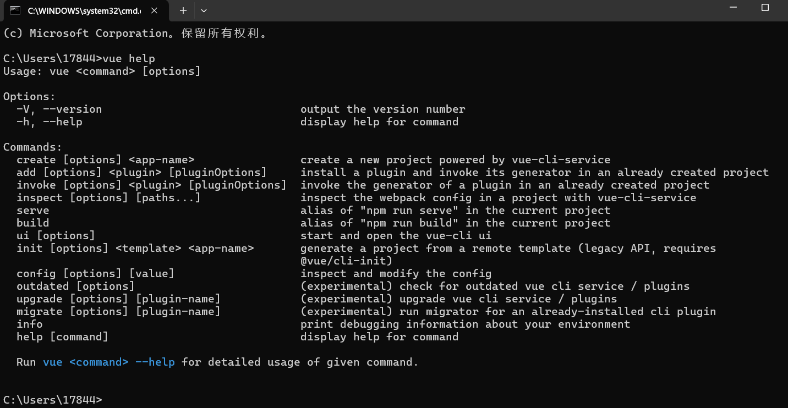Open the terminal tab dropdown chevron
This screenshot has width=788, height=408.
click(203, 10)
